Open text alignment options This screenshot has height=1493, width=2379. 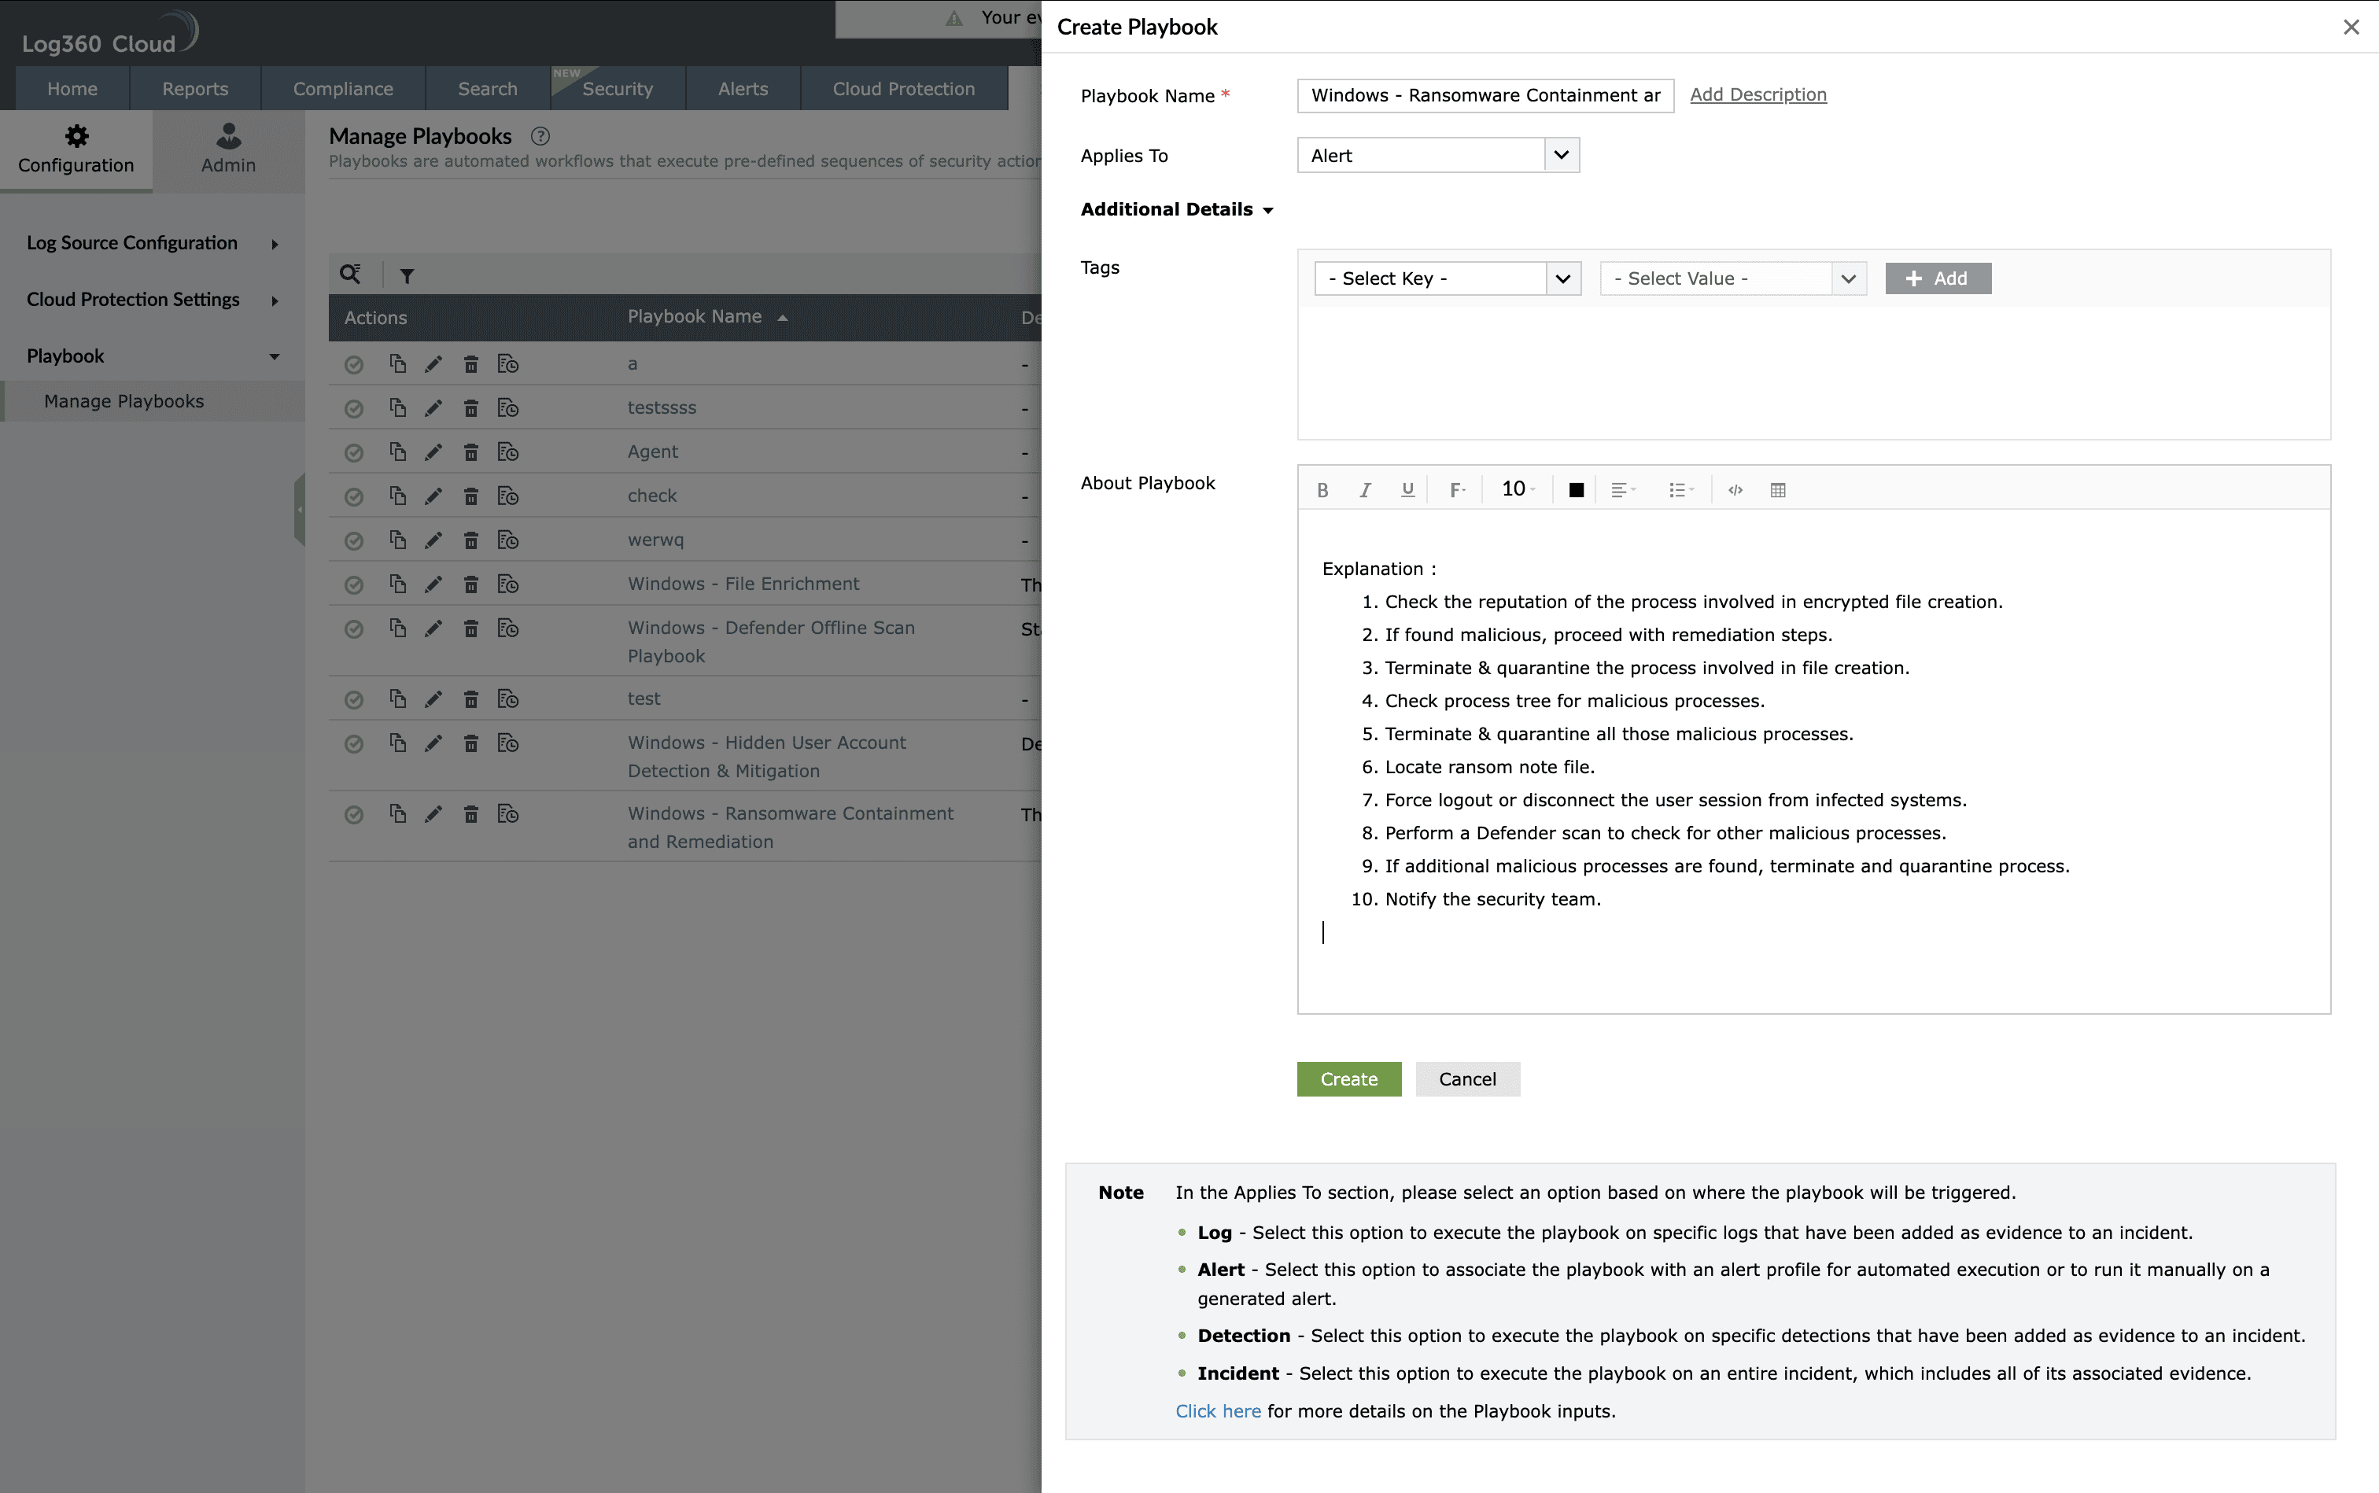click(1624, 490)
